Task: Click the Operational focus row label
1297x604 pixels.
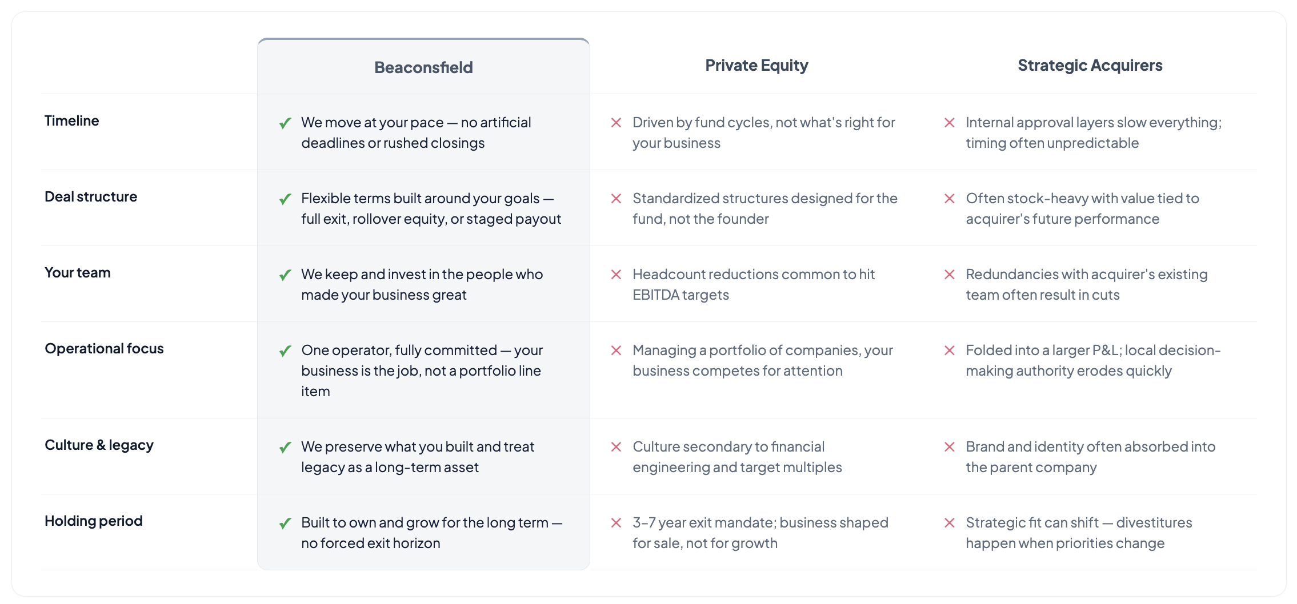Action: [104, 349]
